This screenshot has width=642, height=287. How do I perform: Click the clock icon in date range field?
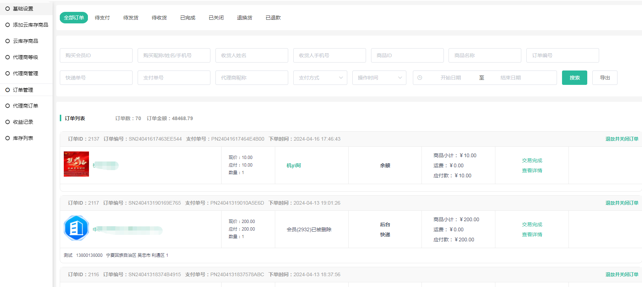pyautogui.click(x=420, y=78)
